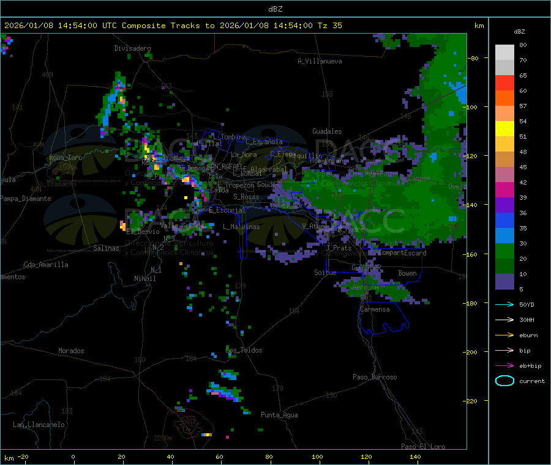
Task: Click the 'km' unit label at top right
Action: pos(479,26)
